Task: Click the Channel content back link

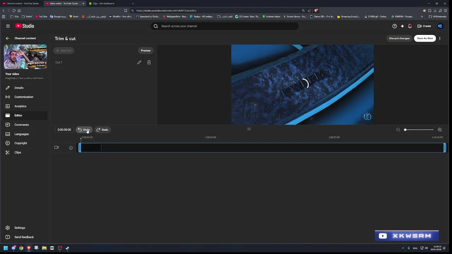Action: [x=25, y=38]
